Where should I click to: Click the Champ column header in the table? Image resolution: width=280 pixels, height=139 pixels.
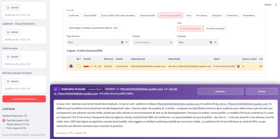coord(119,59)
